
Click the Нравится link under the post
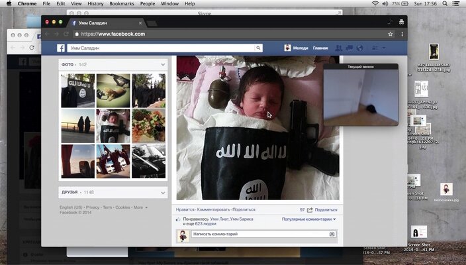[x=185, y=209]
